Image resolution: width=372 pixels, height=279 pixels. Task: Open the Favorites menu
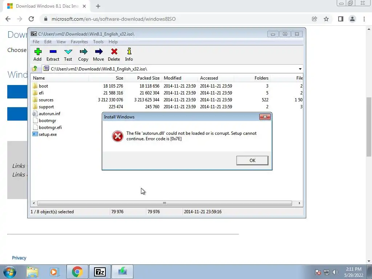tap(79, 42)
